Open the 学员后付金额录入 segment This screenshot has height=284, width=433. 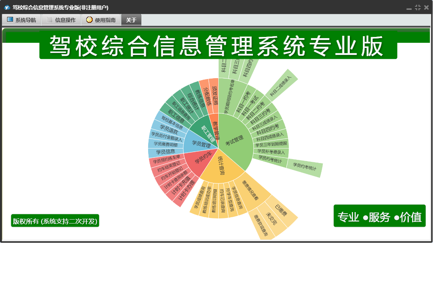point(167,136)
